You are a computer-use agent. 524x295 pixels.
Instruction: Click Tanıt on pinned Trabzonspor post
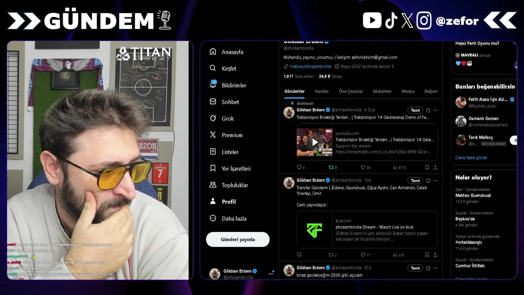(x=415, y=110)
